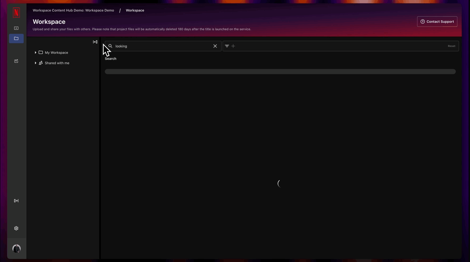The width and height of the screenshot is (470, 262).
Task: Expand the left navigation sidebar
Action: coord(16,201)
